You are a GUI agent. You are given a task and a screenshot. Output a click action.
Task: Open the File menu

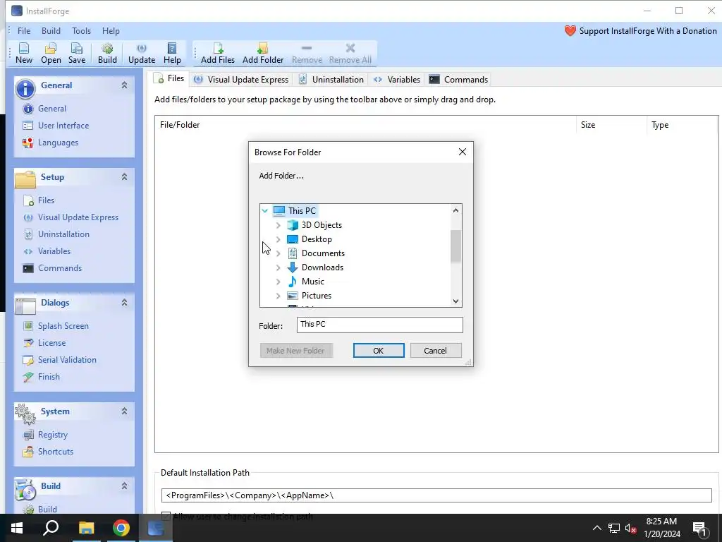coord(24,31)
